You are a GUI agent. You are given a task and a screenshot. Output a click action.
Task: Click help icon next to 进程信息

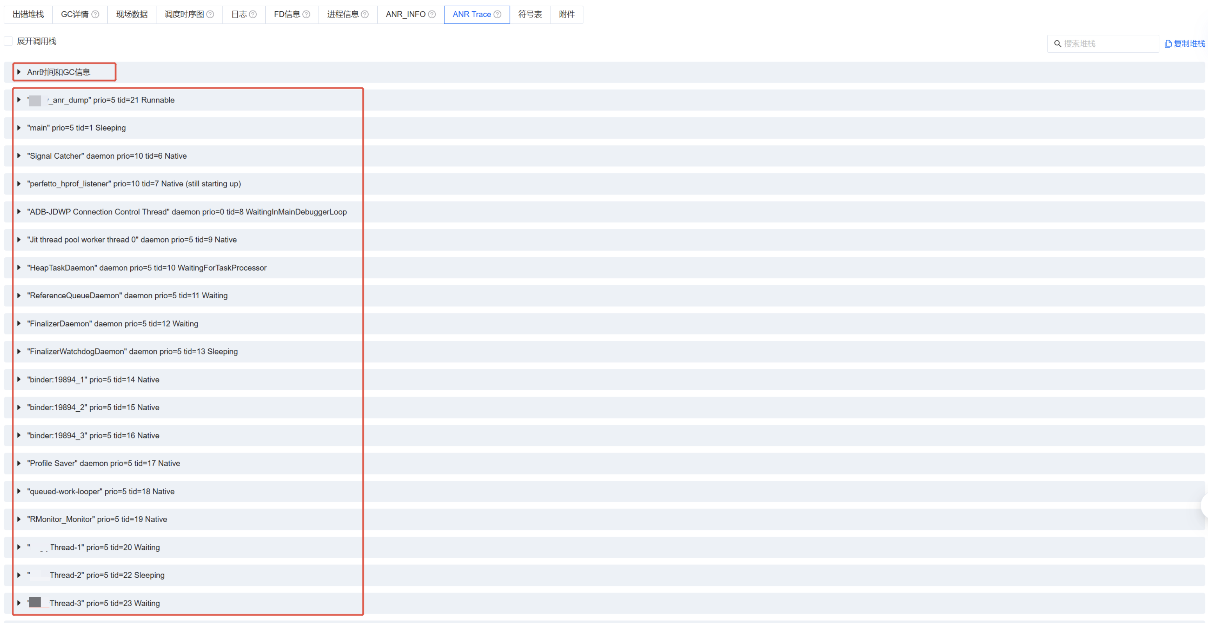[x=365, y=14]
